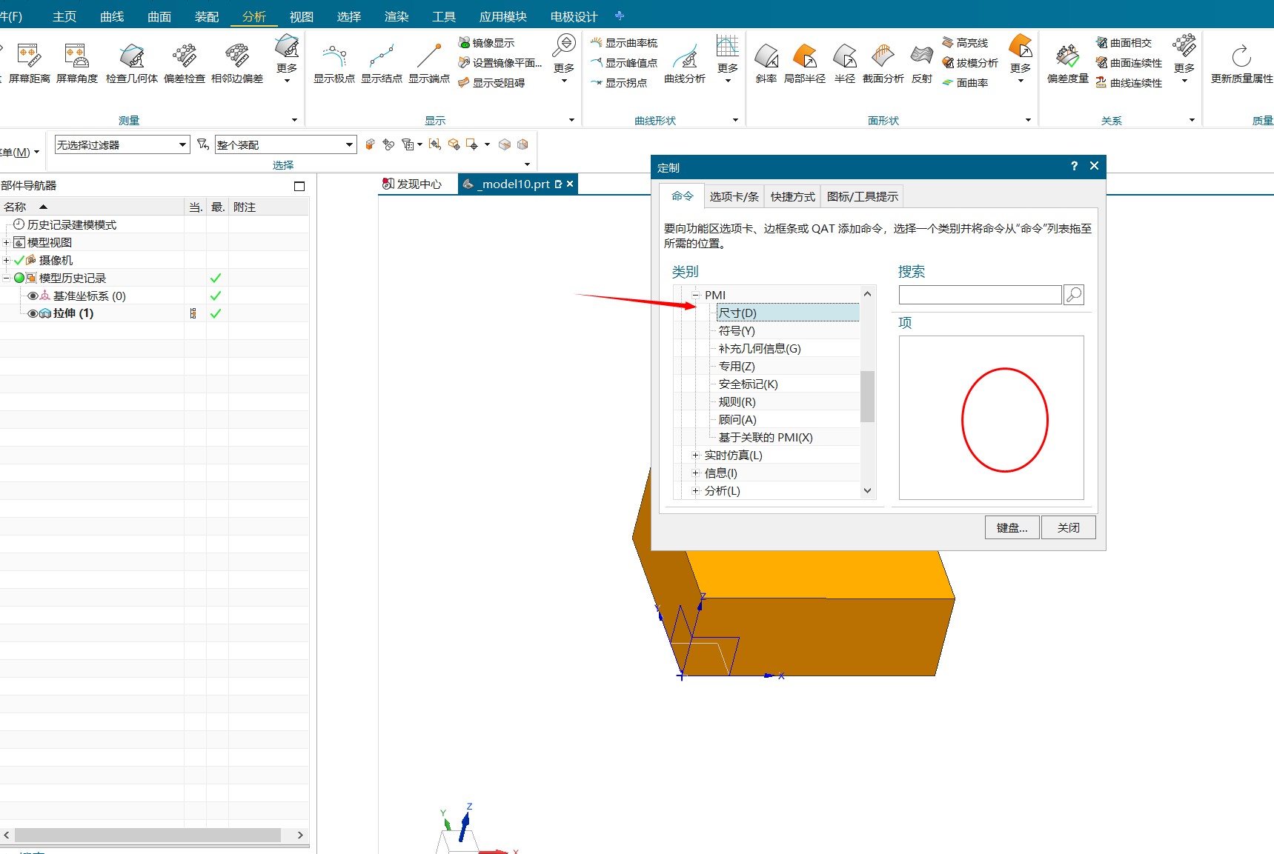The width and height of the screenshot is (1274, 854).
Task: Open the 斜率 face analysis tool
Action: pos(766,63)
